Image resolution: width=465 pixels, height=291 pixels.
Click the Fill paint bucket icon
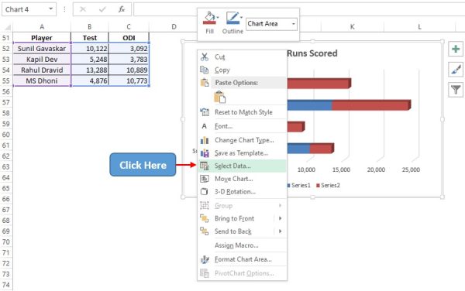tap(210, 19)
